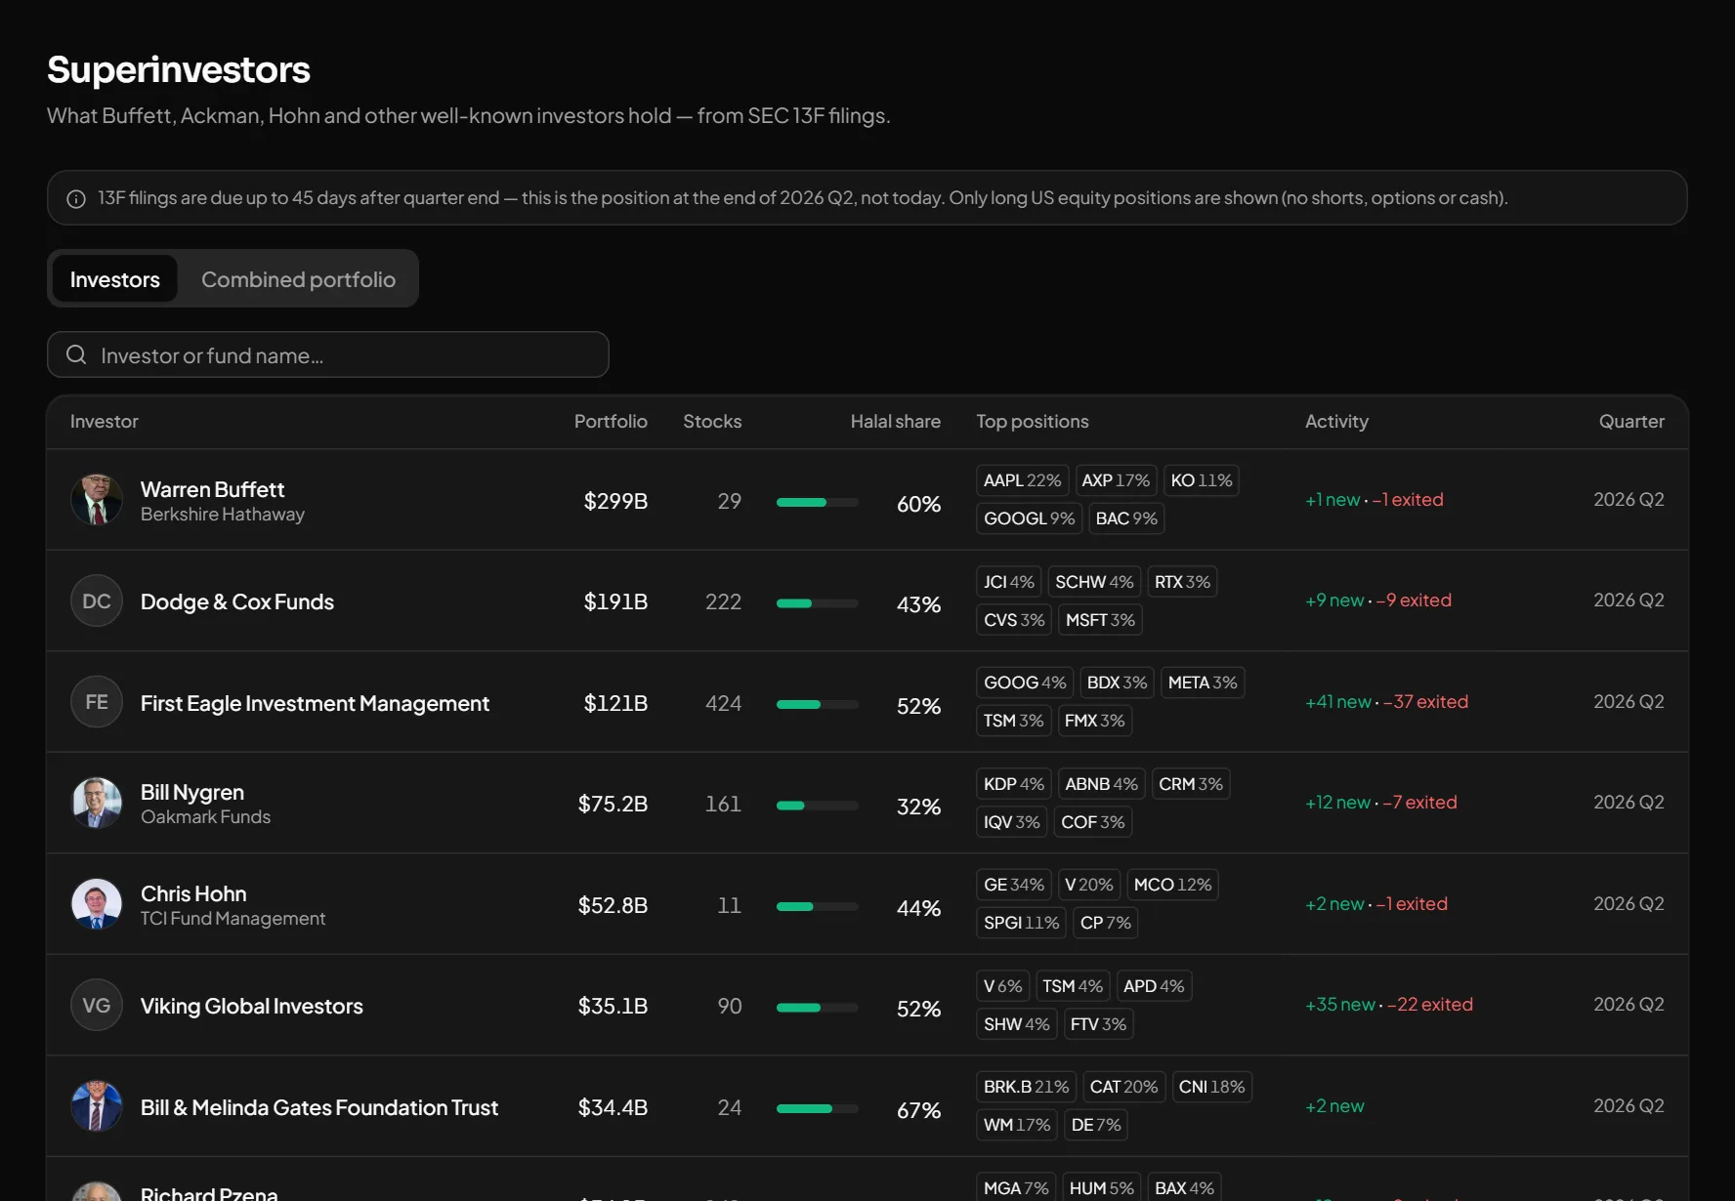
Task: Click the APD 4% position chip
Action: coord(1154,986)
